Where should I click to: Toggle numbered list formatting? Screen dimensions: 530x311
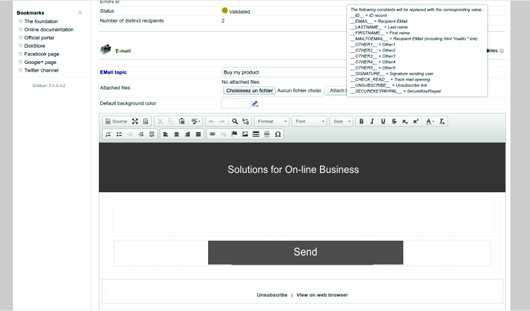click(108, 134)
